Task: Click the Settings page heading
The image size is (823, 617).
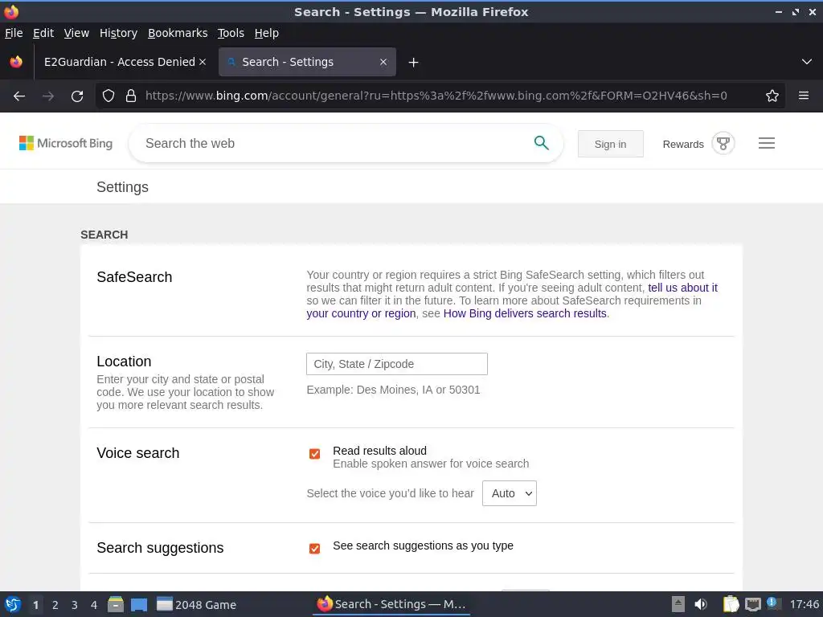Action: tap(122, 187)
